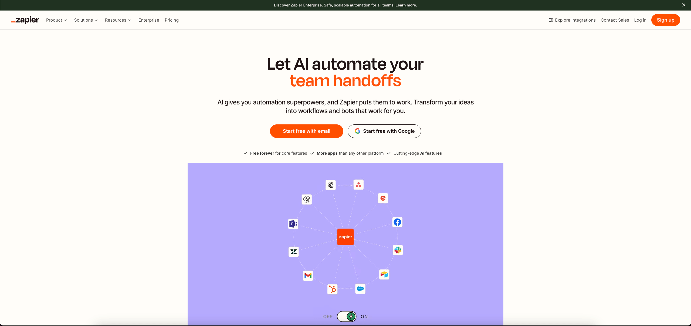The image size is (691, 326).
Task: Expand the Product dropdown menu
Action: [56, 20]
